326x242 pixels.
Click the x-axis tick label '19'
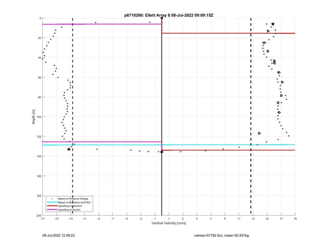(295, 219)
